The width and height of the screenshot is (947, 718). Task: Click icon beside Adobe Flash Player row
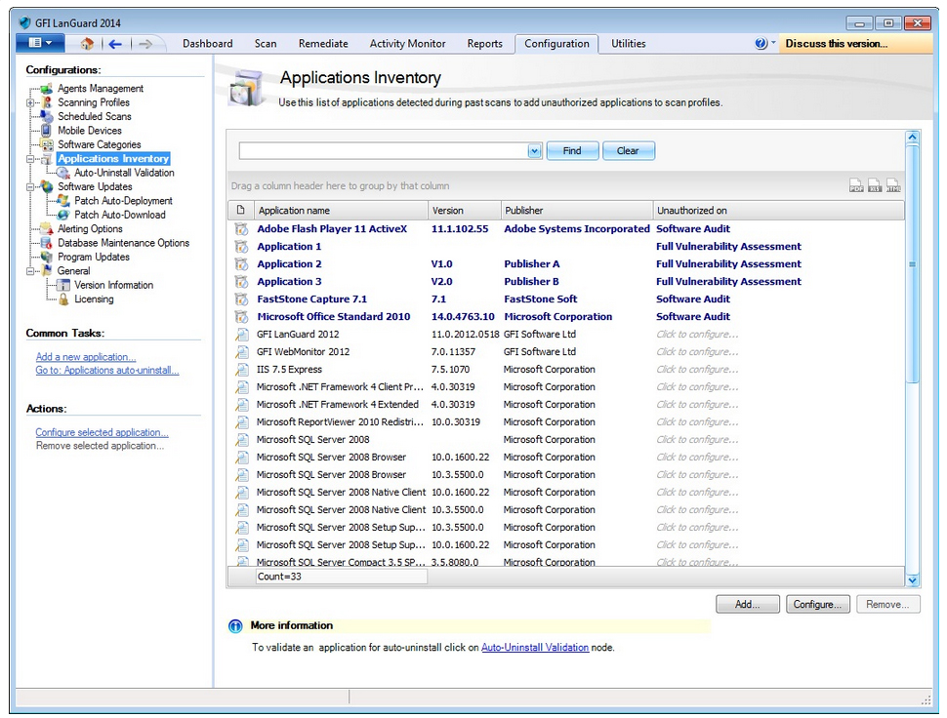[x=241, y=229]
